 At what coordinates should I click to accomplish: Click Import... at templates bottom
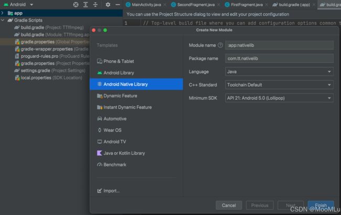(x=108, y=191)
